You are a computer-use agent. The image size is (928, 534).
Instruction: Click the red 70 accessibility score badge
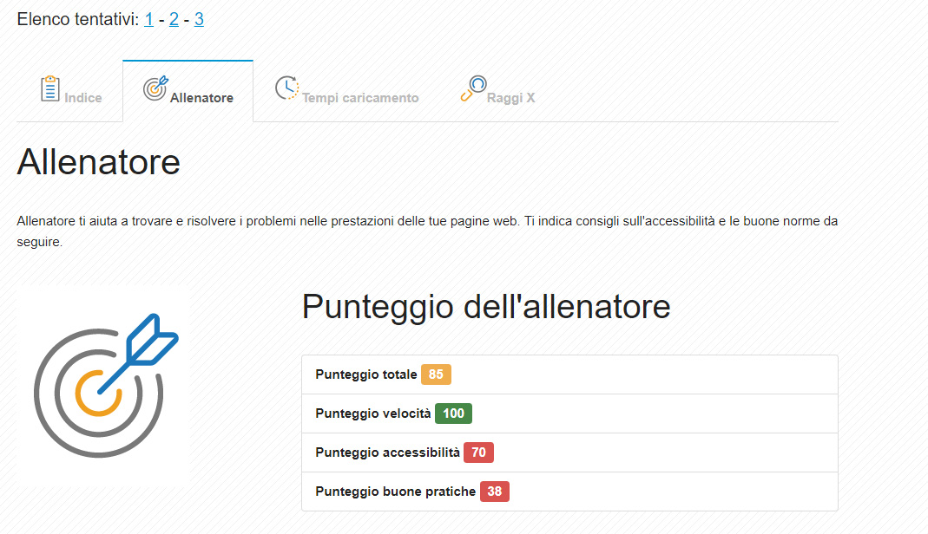click(x=477, y=452)
